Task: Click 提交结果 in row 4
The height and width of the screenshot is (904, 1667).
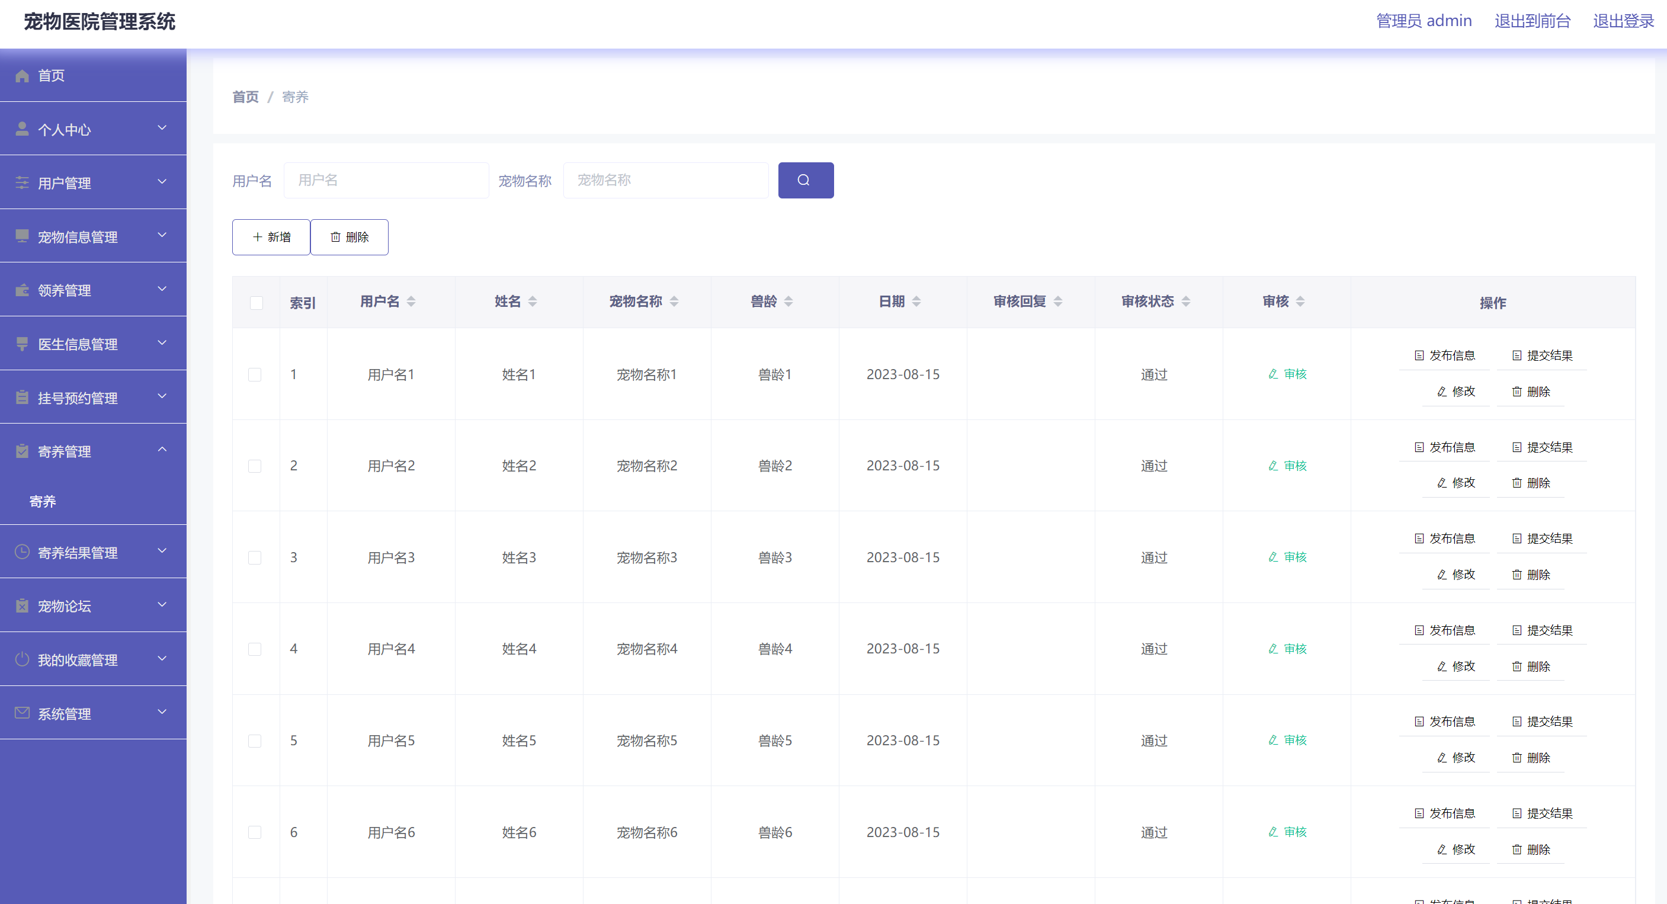Action: 1542,630
